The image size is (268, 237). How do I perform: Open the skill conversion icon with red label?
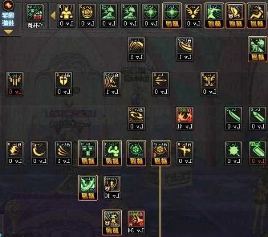point(35,16)
